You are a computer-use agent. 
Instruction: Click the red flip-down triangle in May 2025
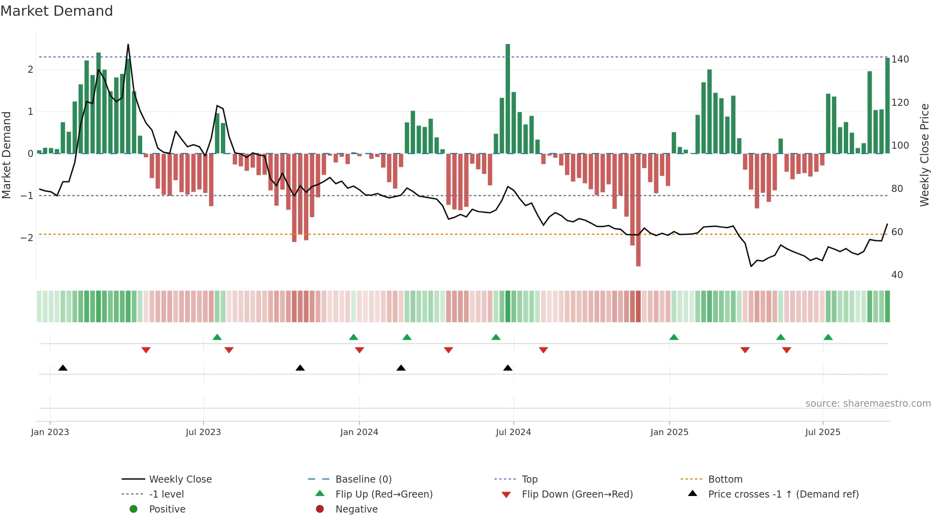point(787,350)
